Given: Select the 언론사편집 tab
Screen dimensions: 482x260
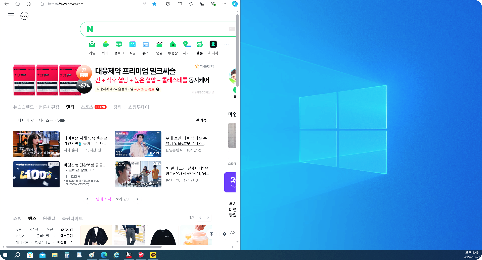Looking at the screenshot, I should point(49,107).
